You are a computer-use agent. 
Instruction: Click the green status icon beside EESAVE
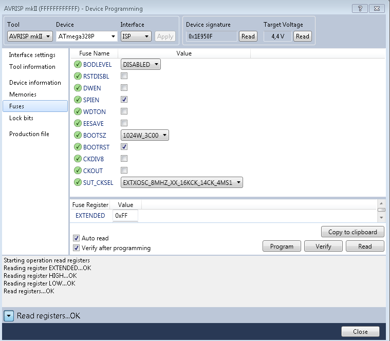(78, 123)
